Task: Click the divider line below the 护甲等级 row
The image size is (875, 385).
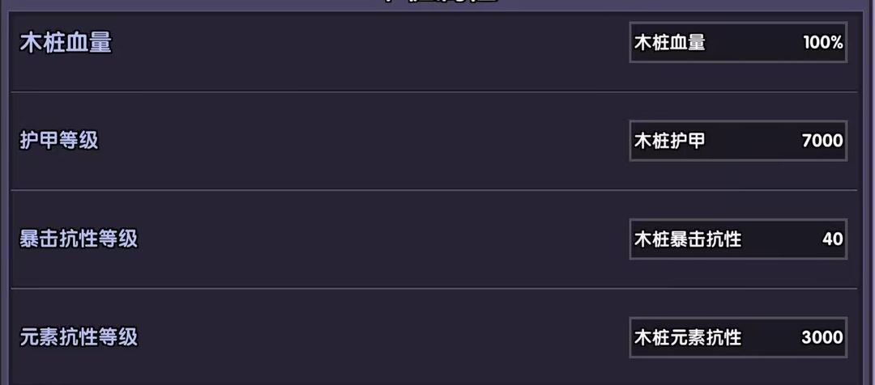Action: point(433,190)
